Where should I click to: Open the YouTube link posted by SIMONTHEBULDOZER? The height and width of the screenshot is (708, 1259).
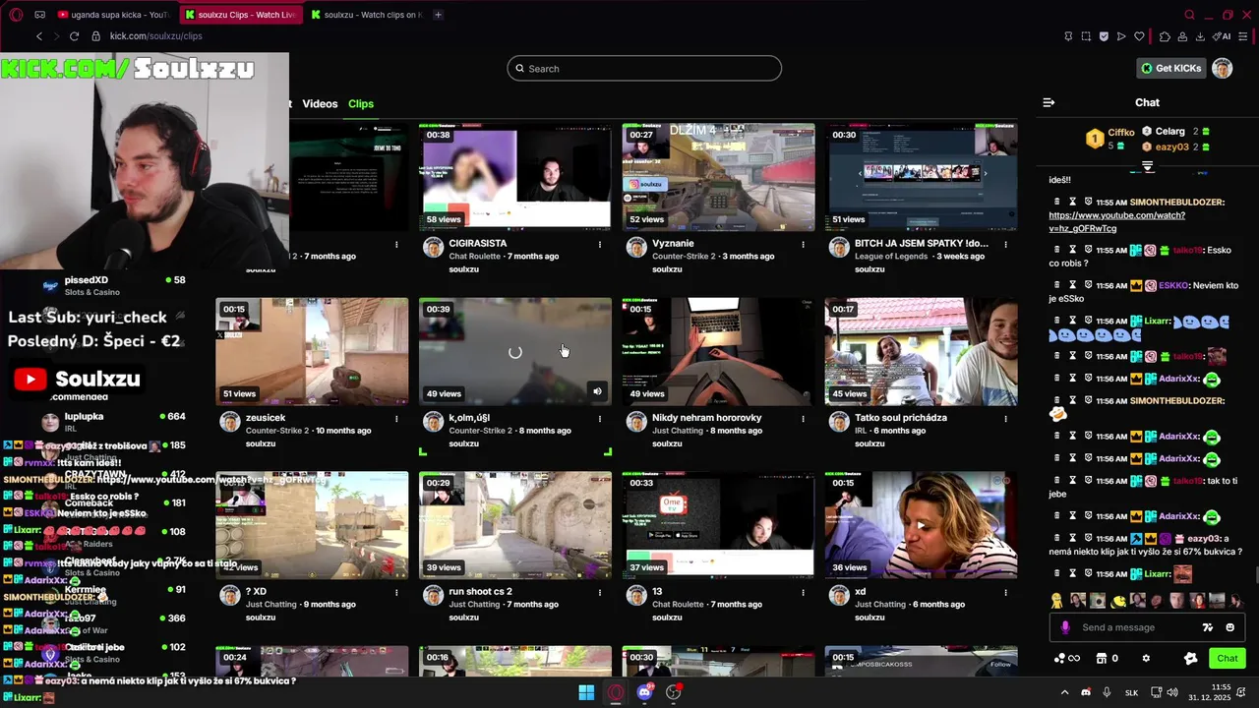pos(1116,221)
